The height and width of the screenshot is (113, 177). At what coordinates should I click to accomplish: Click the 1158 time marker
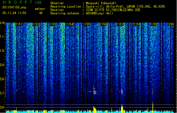pos(137,24)
